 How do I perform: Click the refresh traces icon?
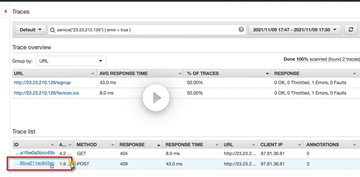click(x=351, y=30)
